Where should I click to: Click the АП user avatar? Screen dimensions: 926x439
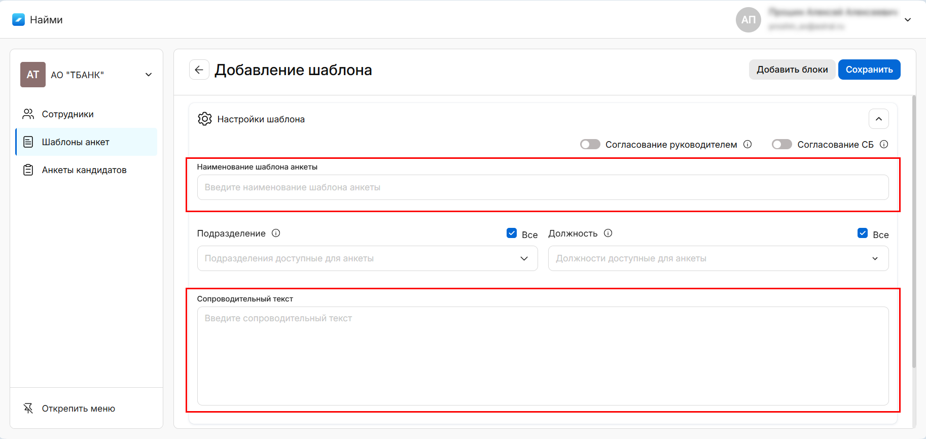(748, 20)
